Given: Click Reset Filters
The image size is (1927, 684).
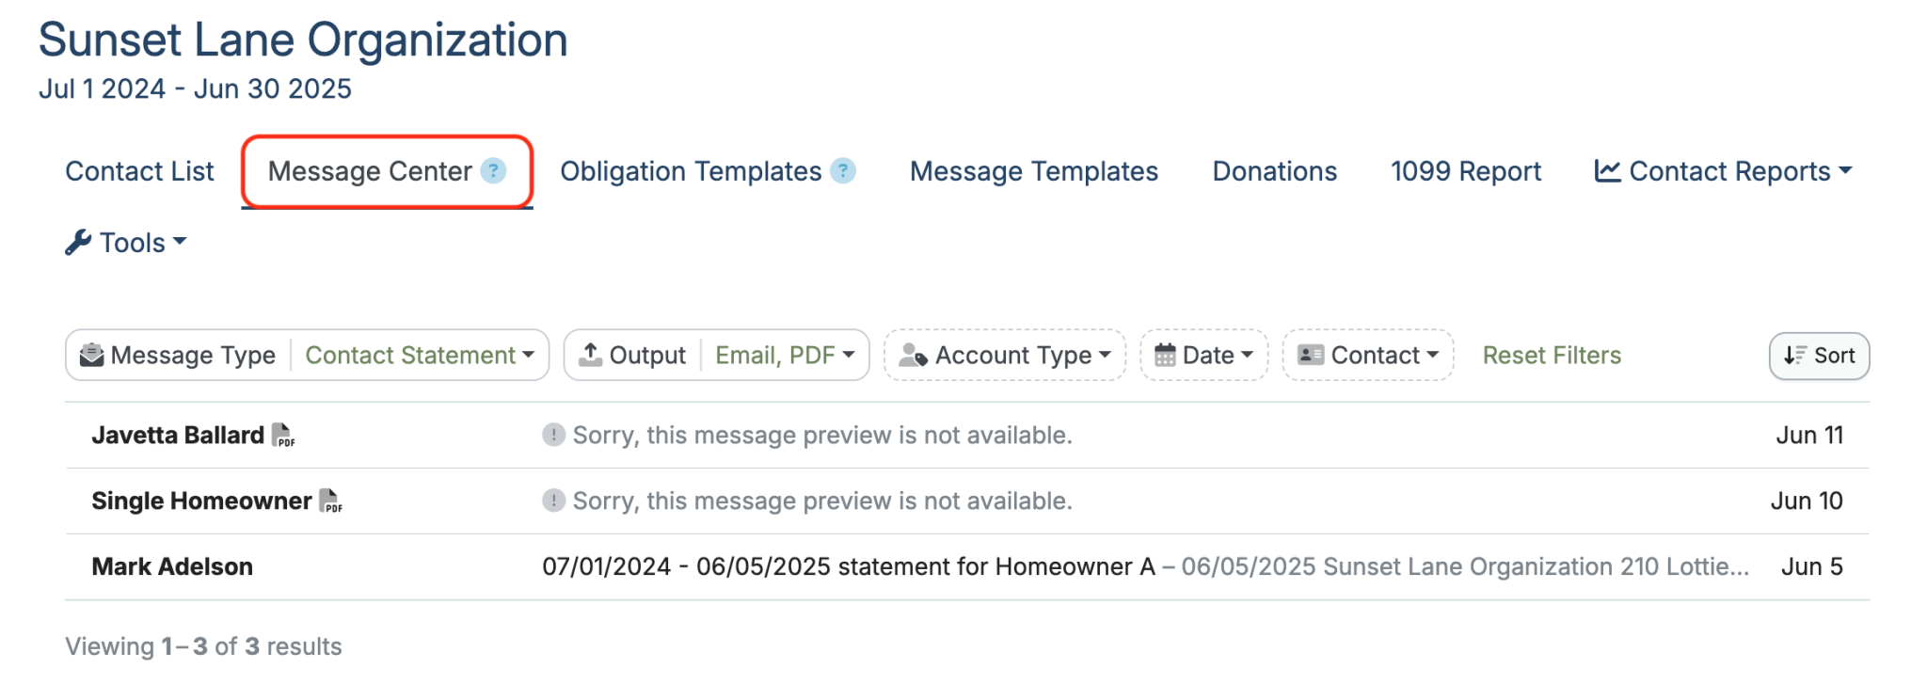Looking at the screenshot, I should point(1551,355).
